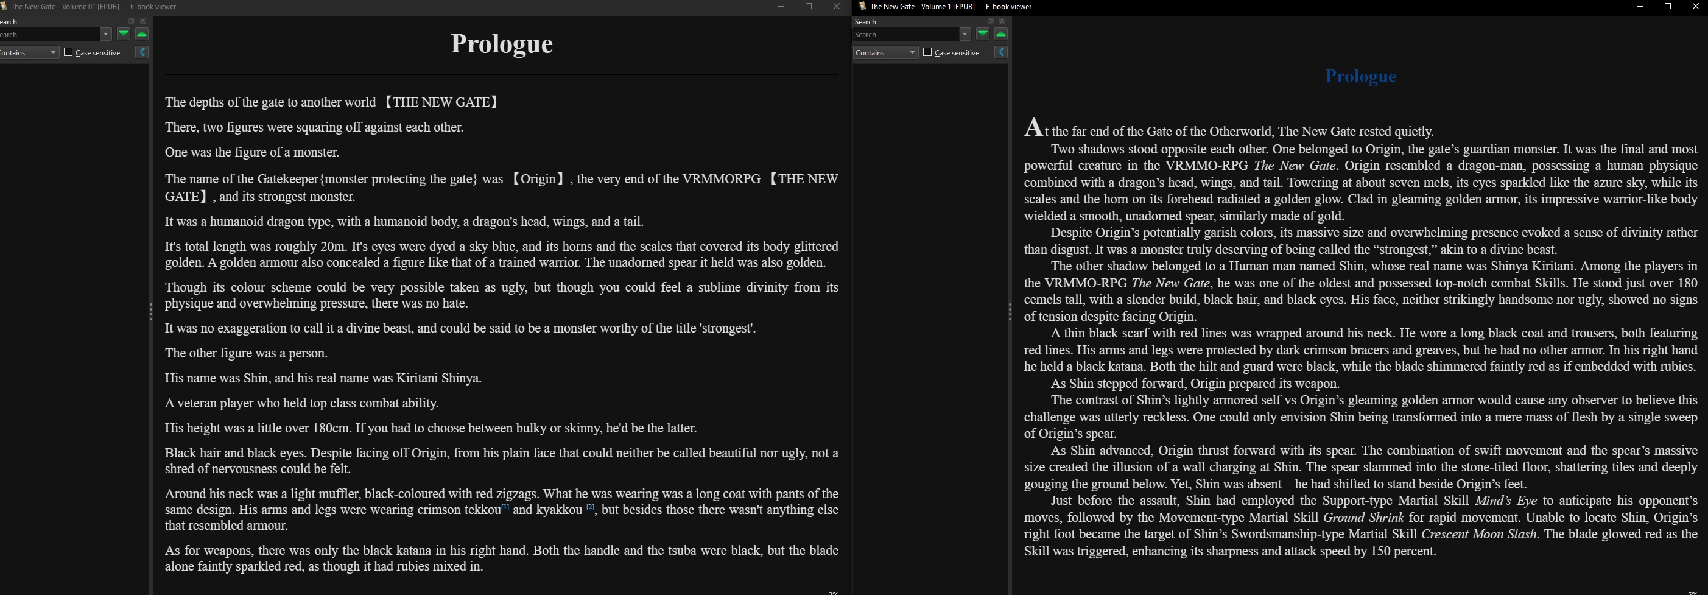
Task: Click the search panel splitter handle in Volume 1 window
Action: tap(1010, 312)
